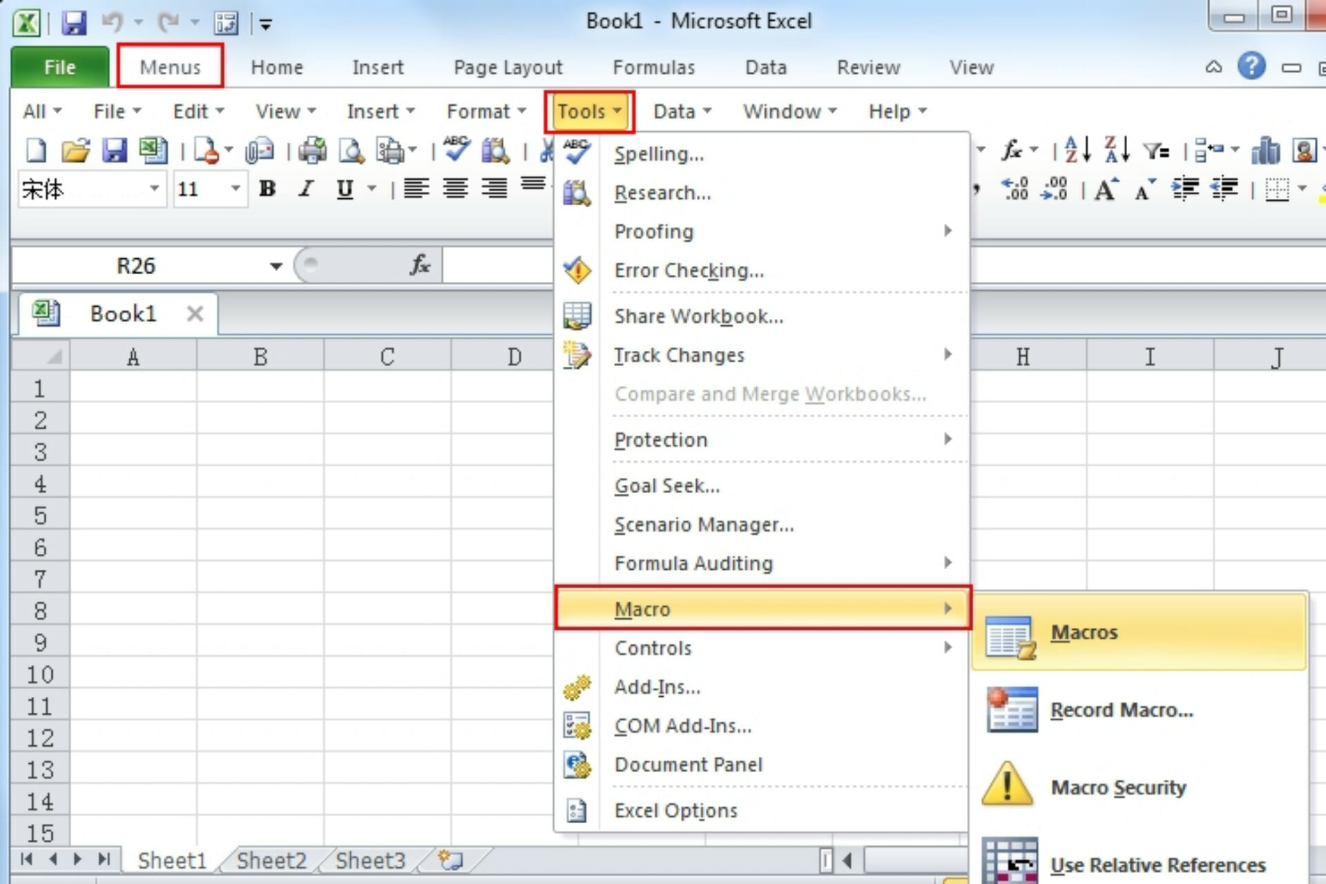Click the Increase Font Size icon
This screenshot has width=1326, height=884.
coord(1106,189)
